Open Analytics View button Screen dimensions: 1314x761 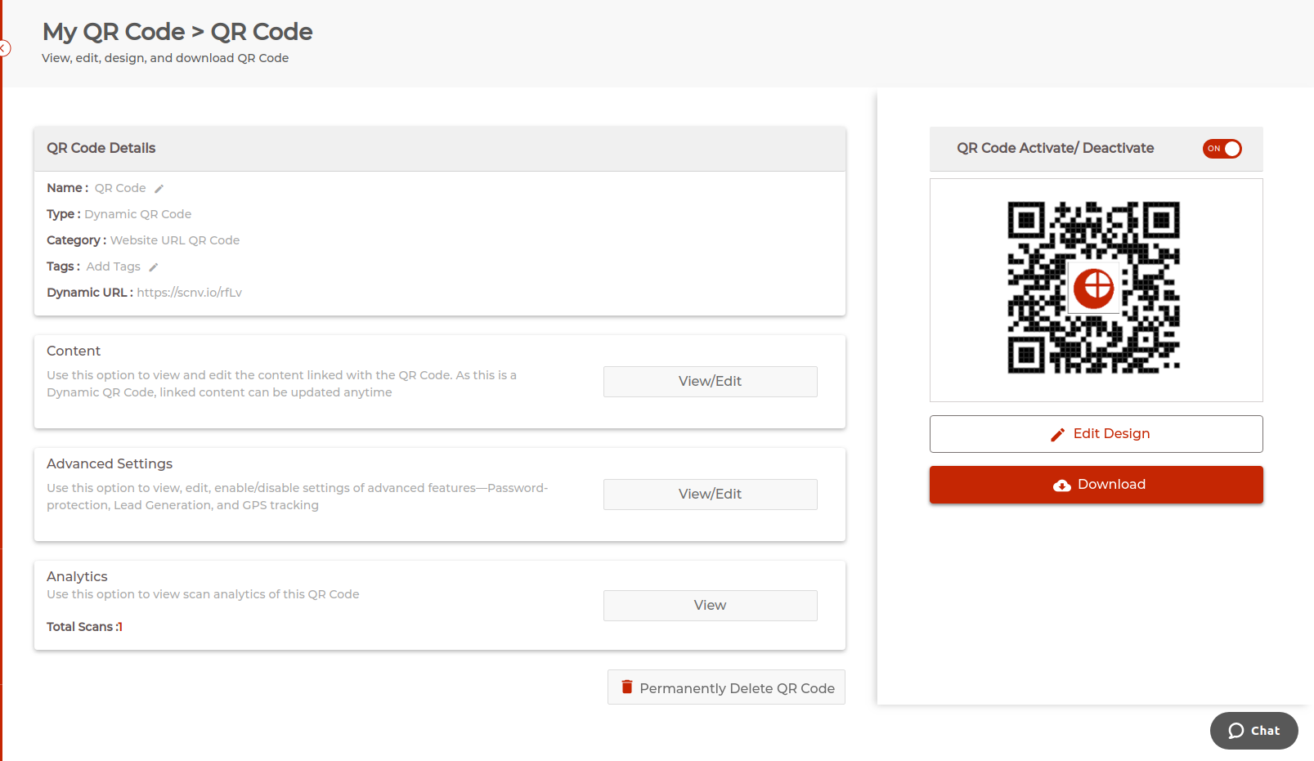click(x=711, y=606)
